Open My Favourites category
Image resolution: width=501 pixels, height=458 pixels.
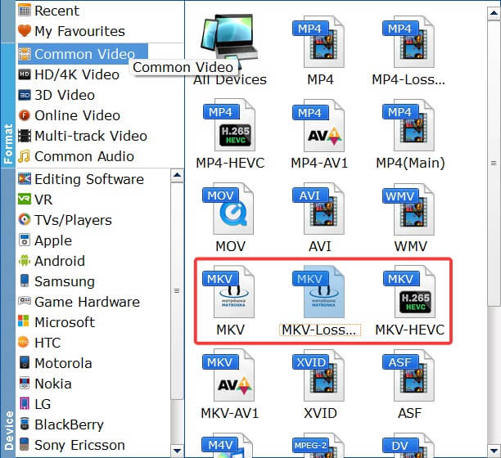(71, 31)
